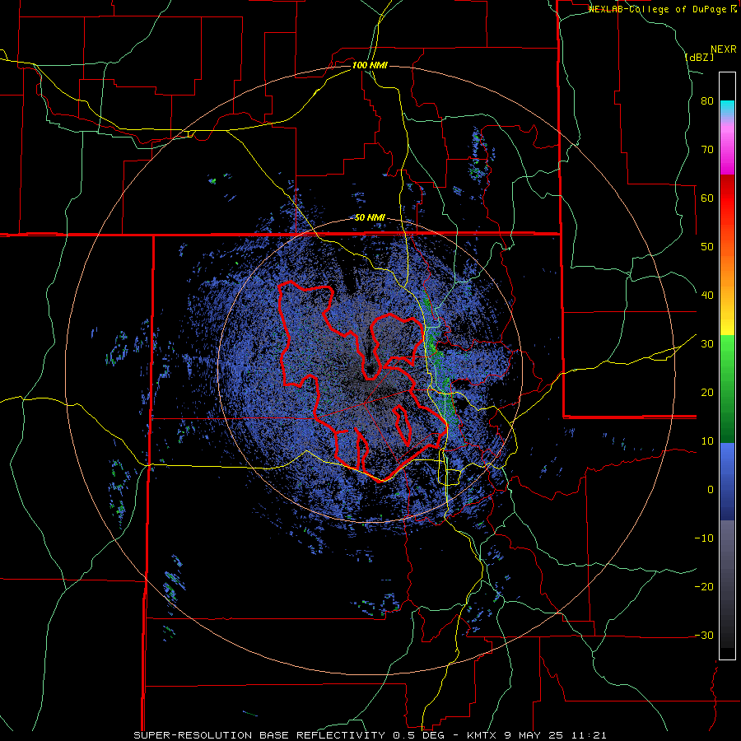Viewport: 741px width, 741px height.
Task: Click the -20 value on the dBZ scale
Action: coord(704,586)
